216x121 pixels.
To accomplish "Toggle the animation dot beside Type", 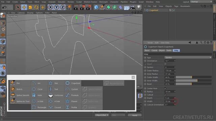I will pos(145,57).
